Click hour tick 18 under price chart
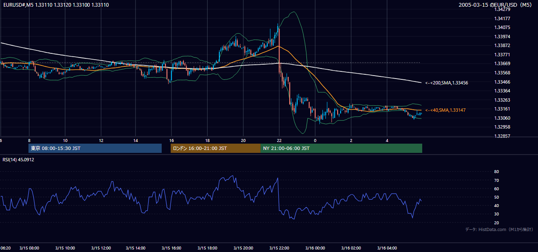The height and width of the screenshot is (252, 538). point(207,140)
